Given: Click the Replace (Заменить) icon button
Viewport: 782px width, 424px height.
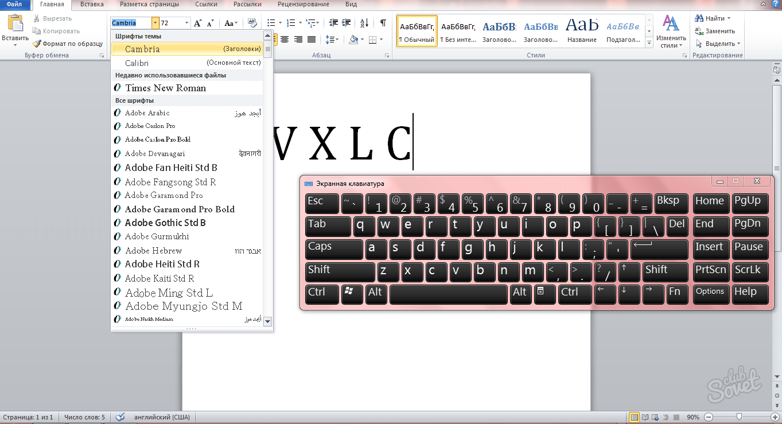Looking at the screenshot, I should (714, 31).
